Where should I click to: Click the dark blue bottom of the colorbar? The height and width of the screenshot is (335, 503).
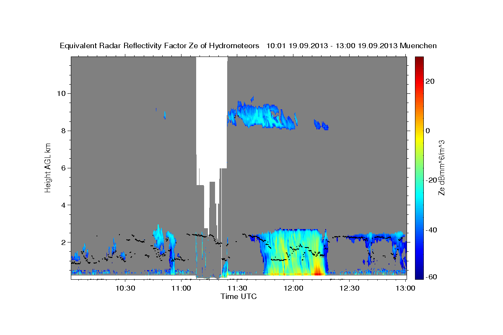[418, 274]
